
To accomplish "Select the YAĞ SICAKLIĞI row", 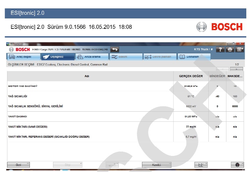I will 125,96.
